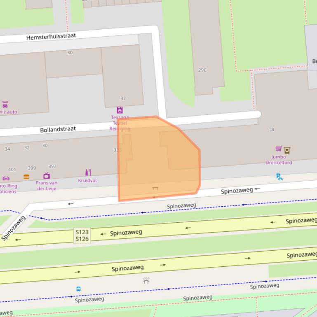
Task: Select the bench icon in highlighted area
Action: click(155, 188)
